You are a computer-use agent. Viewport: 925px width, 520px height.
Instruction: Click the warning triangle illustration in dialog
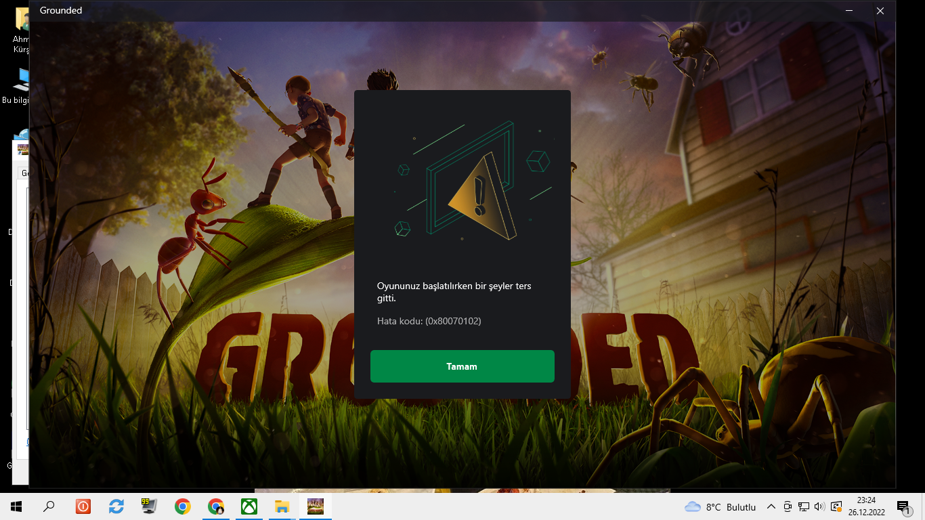[483, 196]
